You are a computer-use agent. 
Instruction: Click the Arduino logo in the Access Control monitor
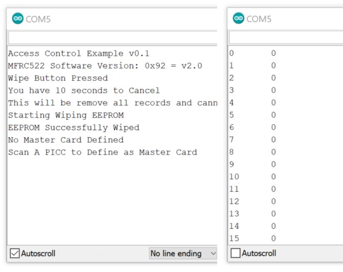18,20
